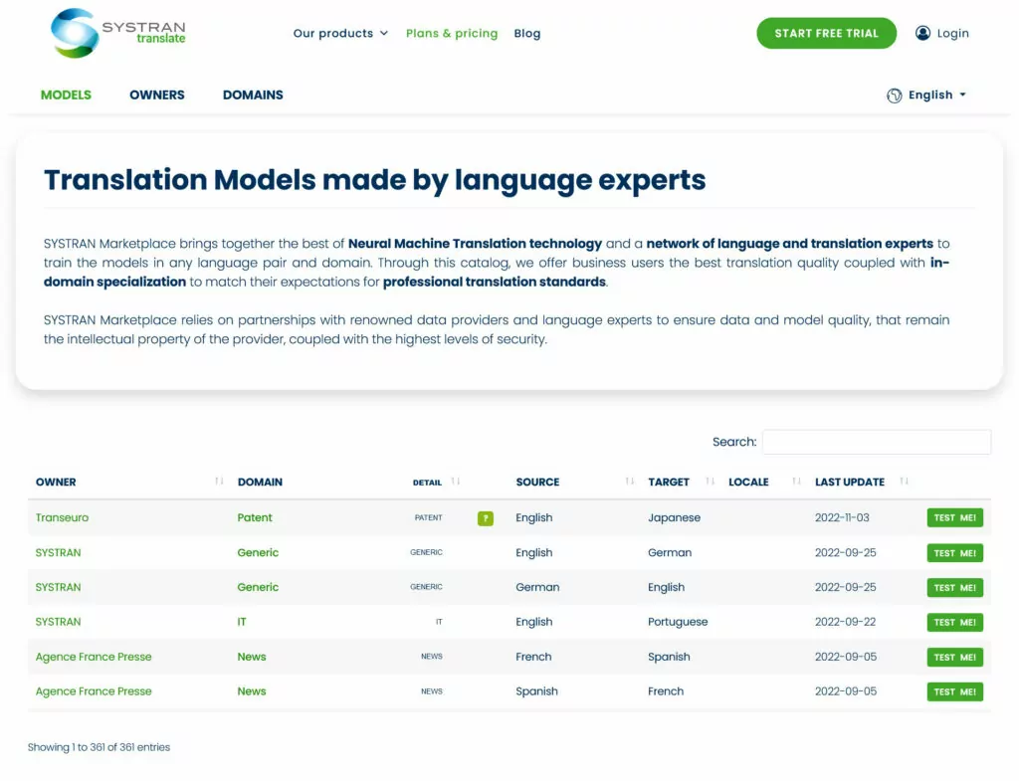
Task: Sort by the LOCALE column arrows
Action: coord(796,482)
